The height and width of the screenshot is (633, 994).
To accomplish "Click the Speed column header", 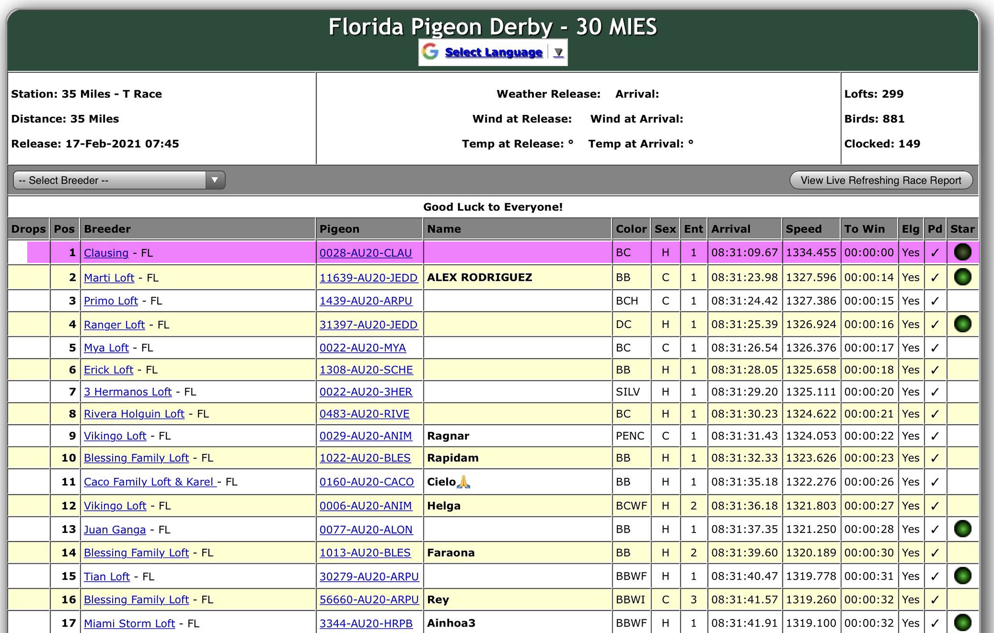I will (803, 229).
